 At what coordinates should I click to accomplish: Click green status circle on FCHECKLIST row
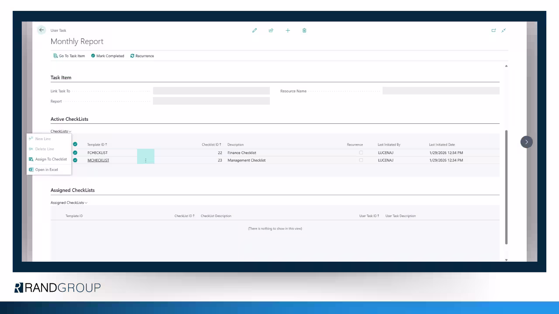(x=75, y=153)
